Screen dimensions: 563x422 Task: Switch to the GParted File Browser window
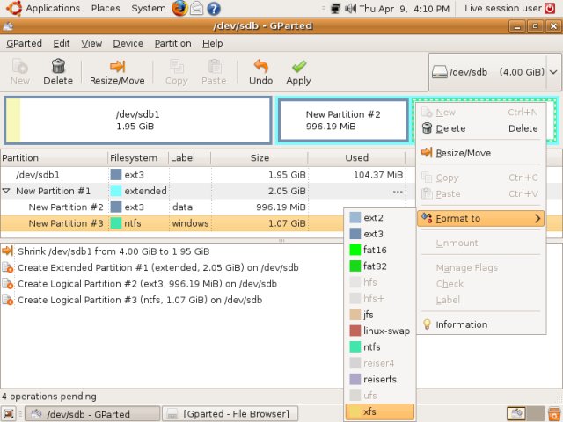click(229, 413)
